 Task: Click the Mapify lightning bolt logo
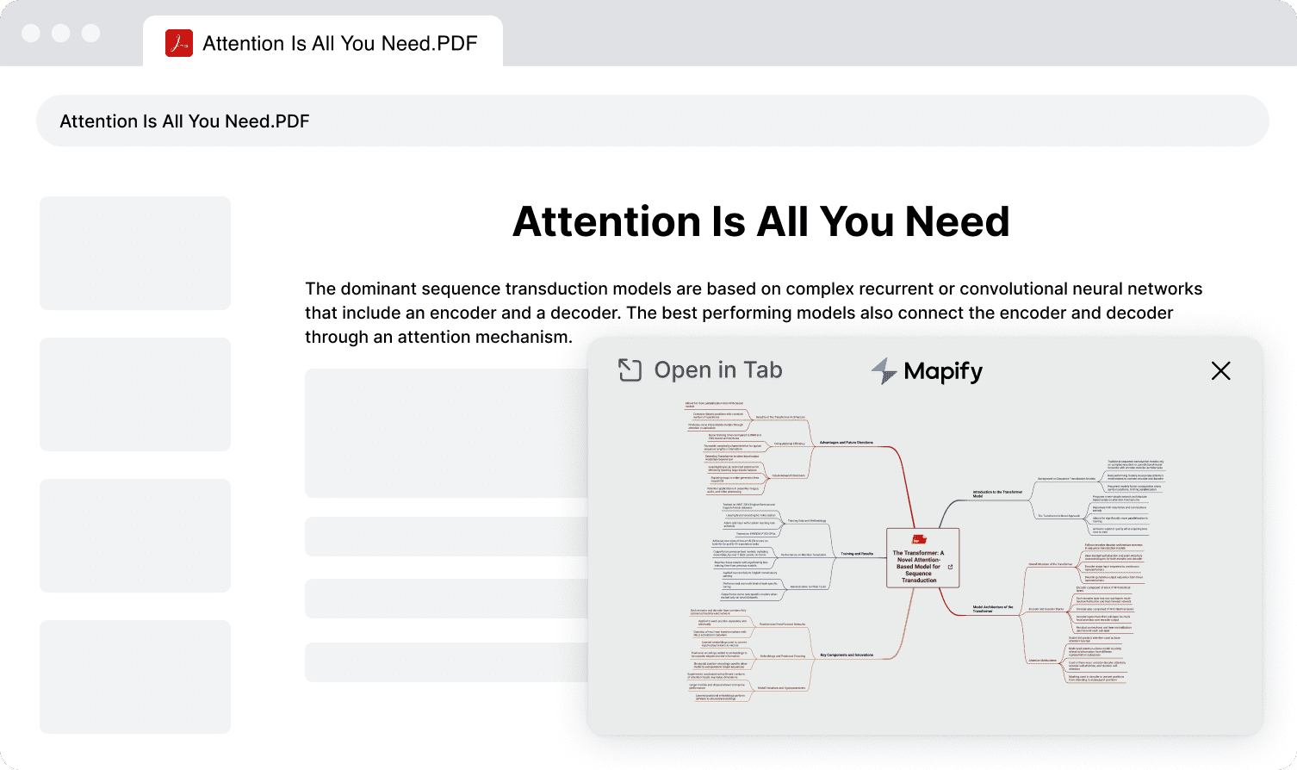[x=884, y=371]
